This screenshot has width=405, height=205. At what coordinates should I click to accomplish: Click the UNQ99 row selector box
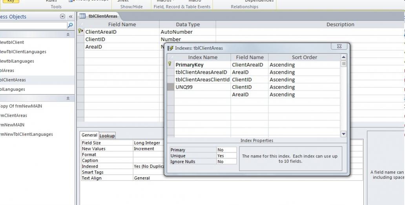pos(170,87)
